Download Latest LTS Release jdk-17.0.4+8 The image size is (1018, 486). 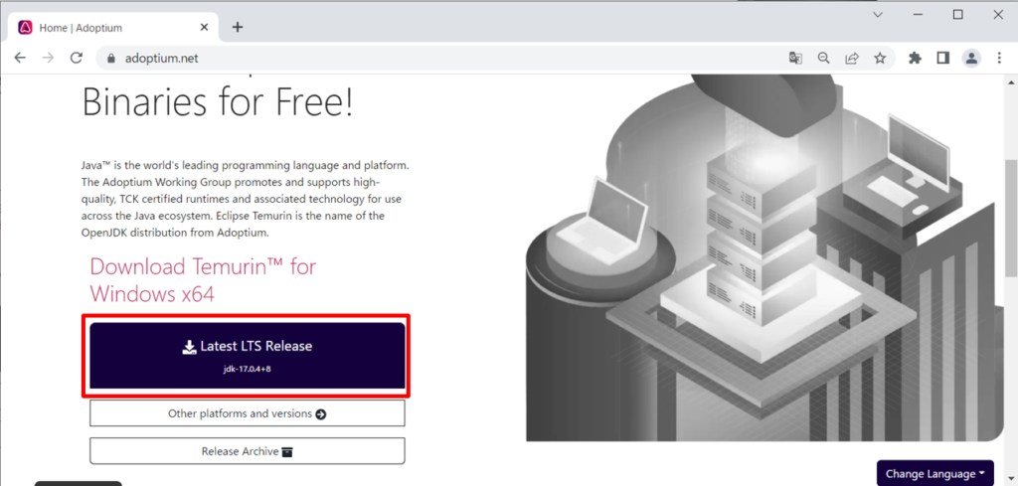coord(248,356)
